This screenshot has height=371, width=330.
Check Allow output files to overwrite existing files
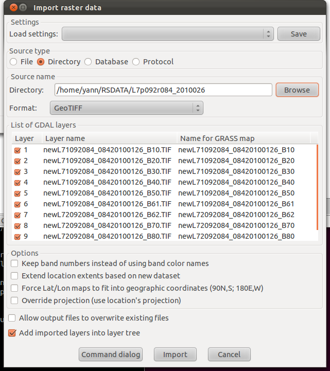pos(12,318)
